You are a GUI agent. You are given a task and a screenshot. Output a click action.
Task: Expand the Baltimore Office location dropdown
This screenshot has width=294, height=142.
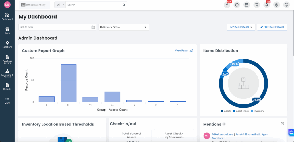(x=124, y=27)
